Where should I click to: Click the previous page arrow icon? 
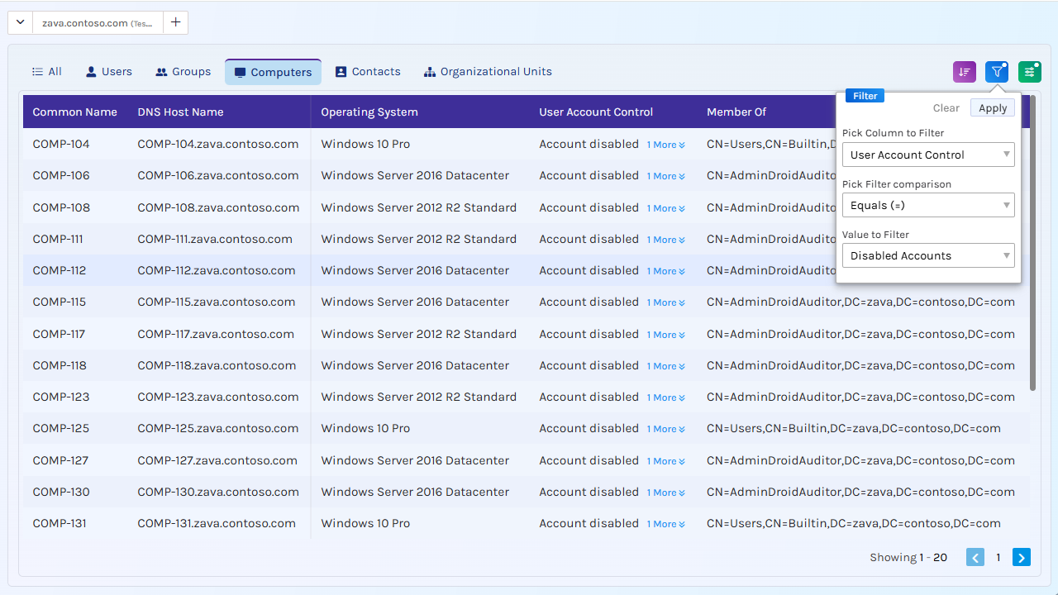coord(975,557)
